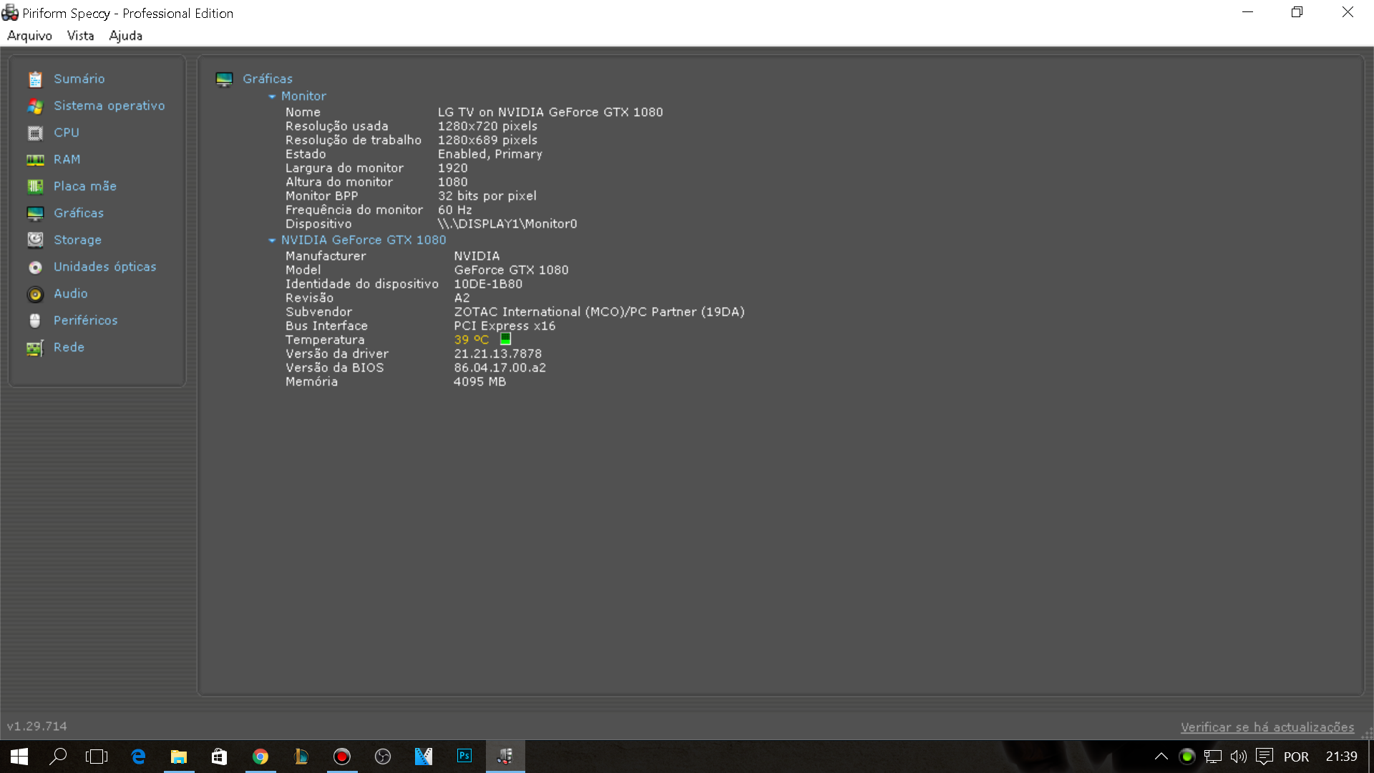Click the Unidades ópticas disc icon
Viewport: 1374px width, 773px height.
pos(35,267)
